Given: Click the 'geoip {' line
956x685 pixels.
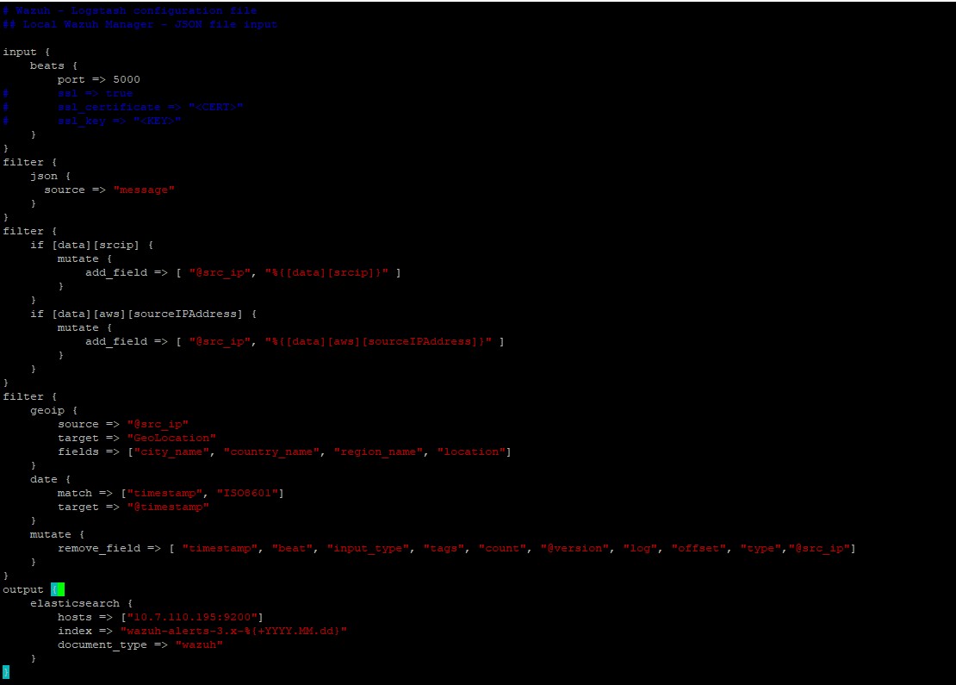Looking at the screenshot, I should [53, 410].
